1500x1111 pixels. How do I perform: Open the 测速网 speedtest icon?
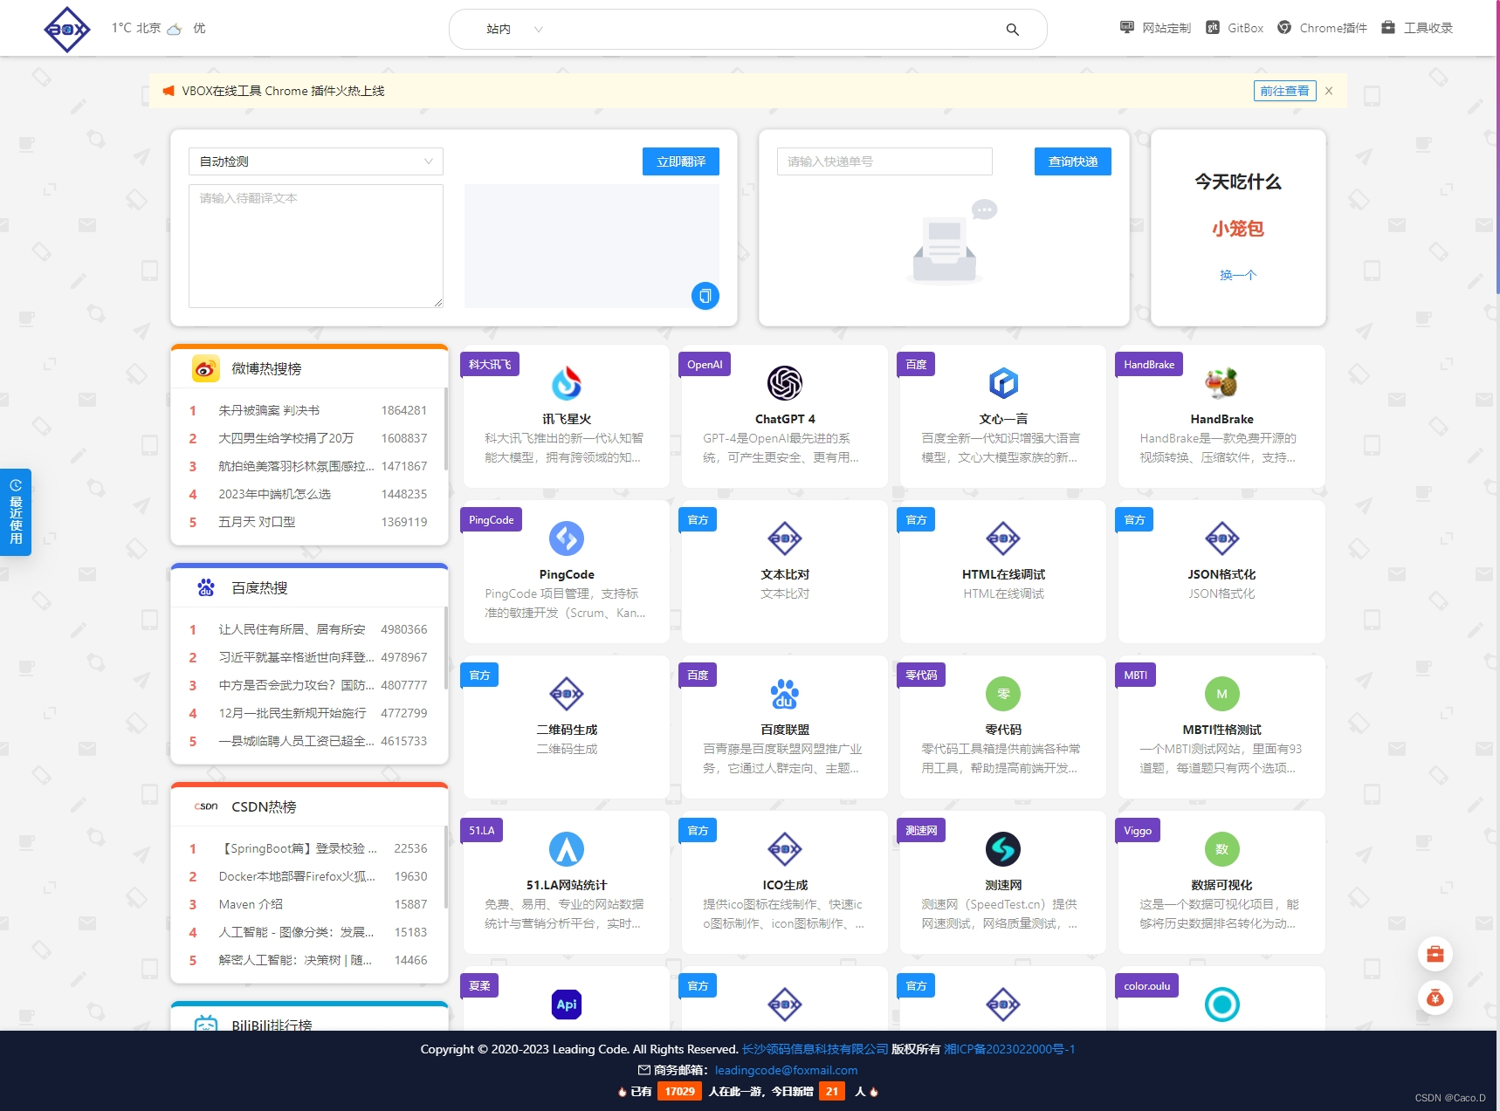(x=1003, y=849)
